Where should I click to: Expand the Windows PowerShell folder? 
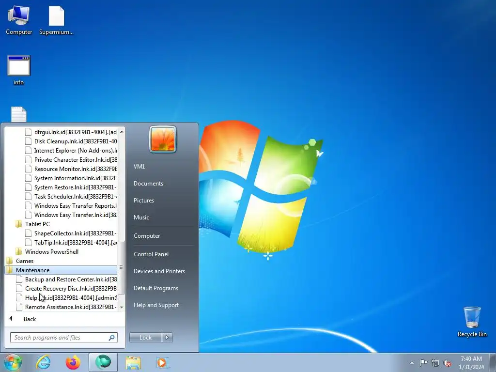pos(51,252)
